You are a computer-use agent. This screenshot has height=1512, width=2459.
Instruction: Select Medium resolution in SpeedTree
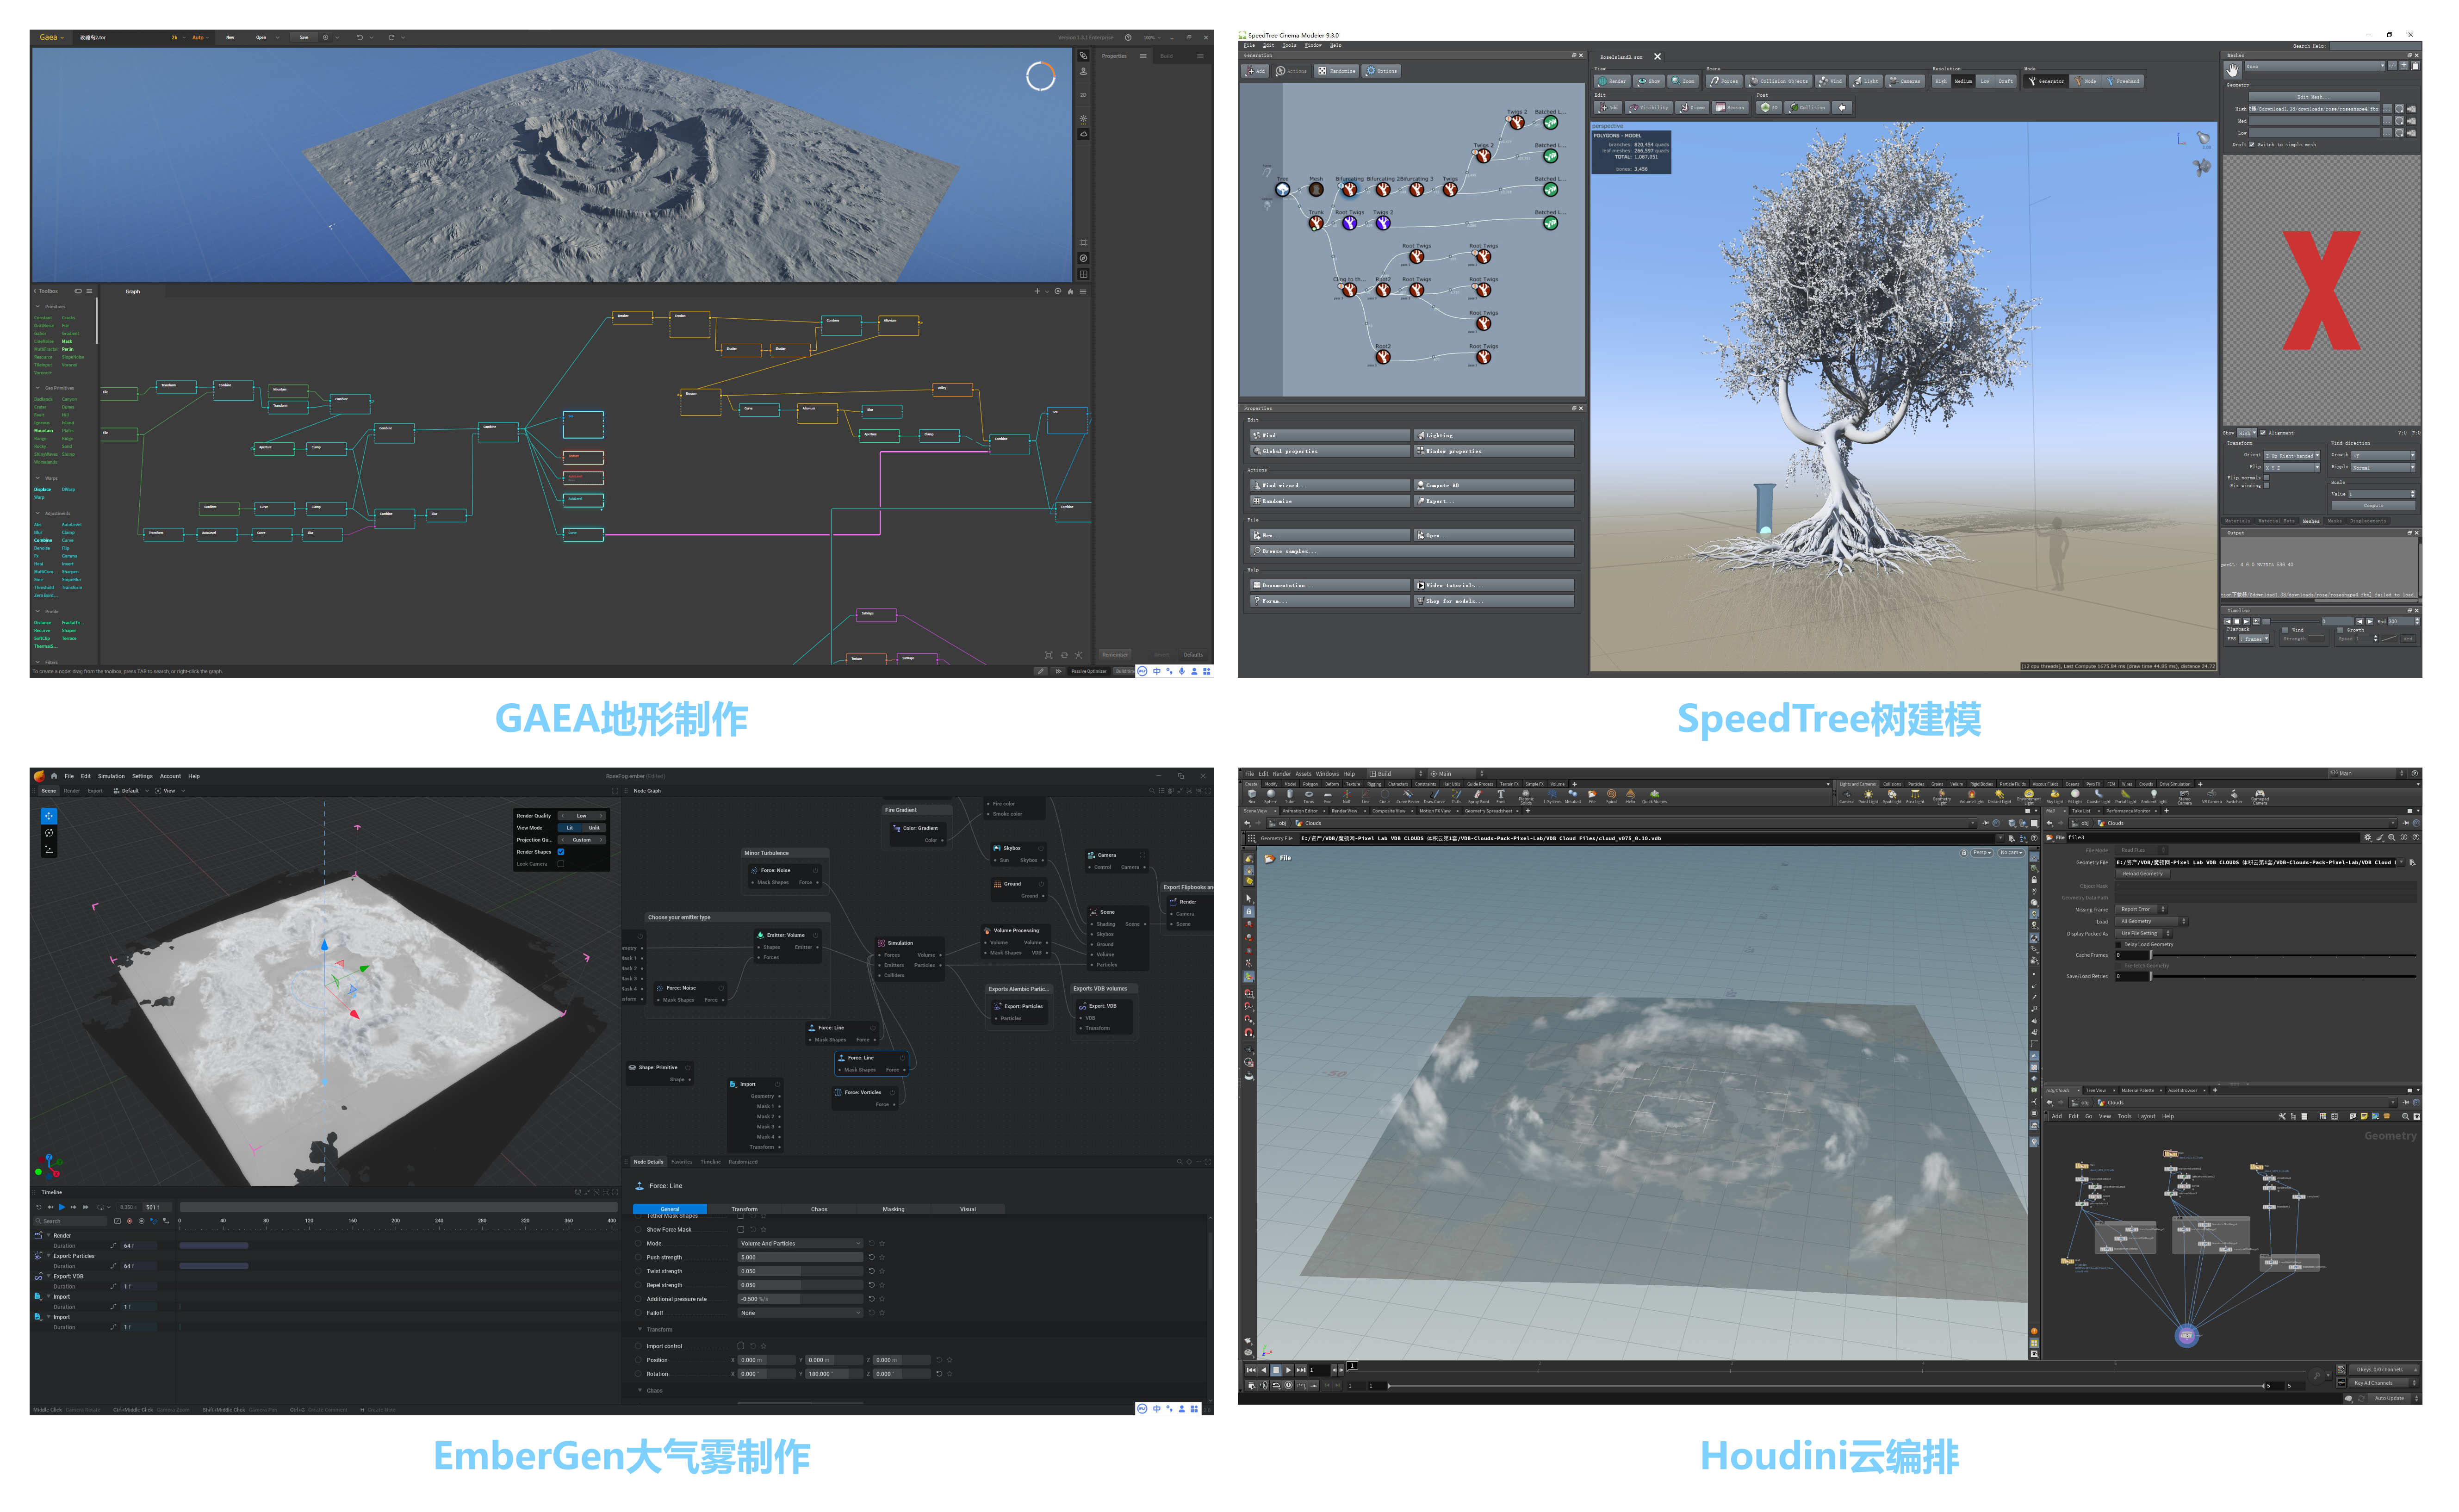coord(1964,82)
